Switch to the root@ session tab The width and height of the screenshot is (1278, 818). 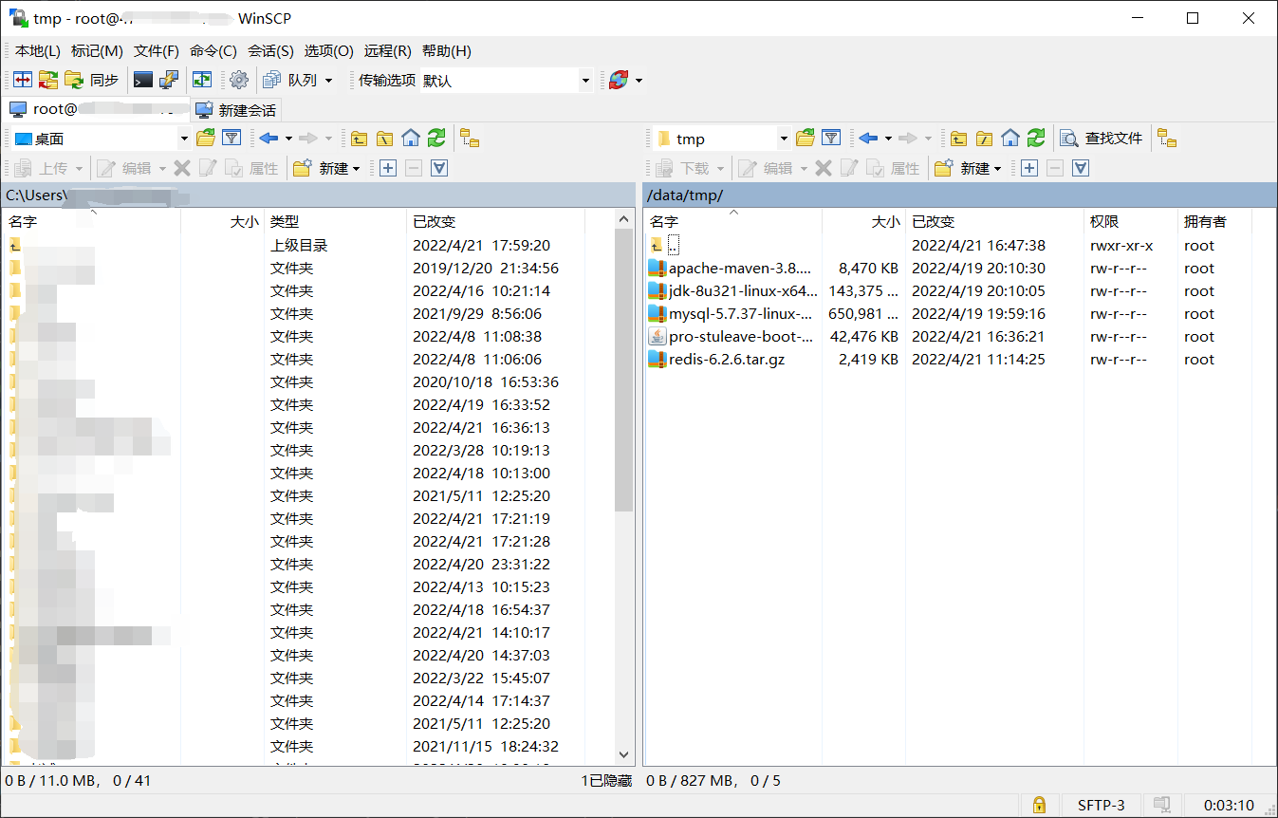pos(95,109)
